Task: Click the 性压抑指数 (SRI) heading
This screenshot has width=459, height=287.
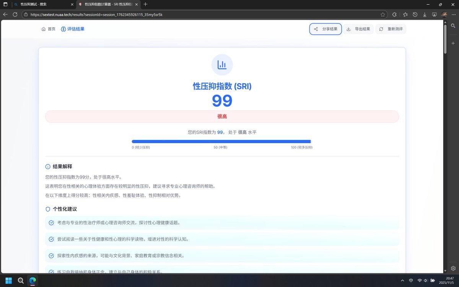Action: [222, 86]
